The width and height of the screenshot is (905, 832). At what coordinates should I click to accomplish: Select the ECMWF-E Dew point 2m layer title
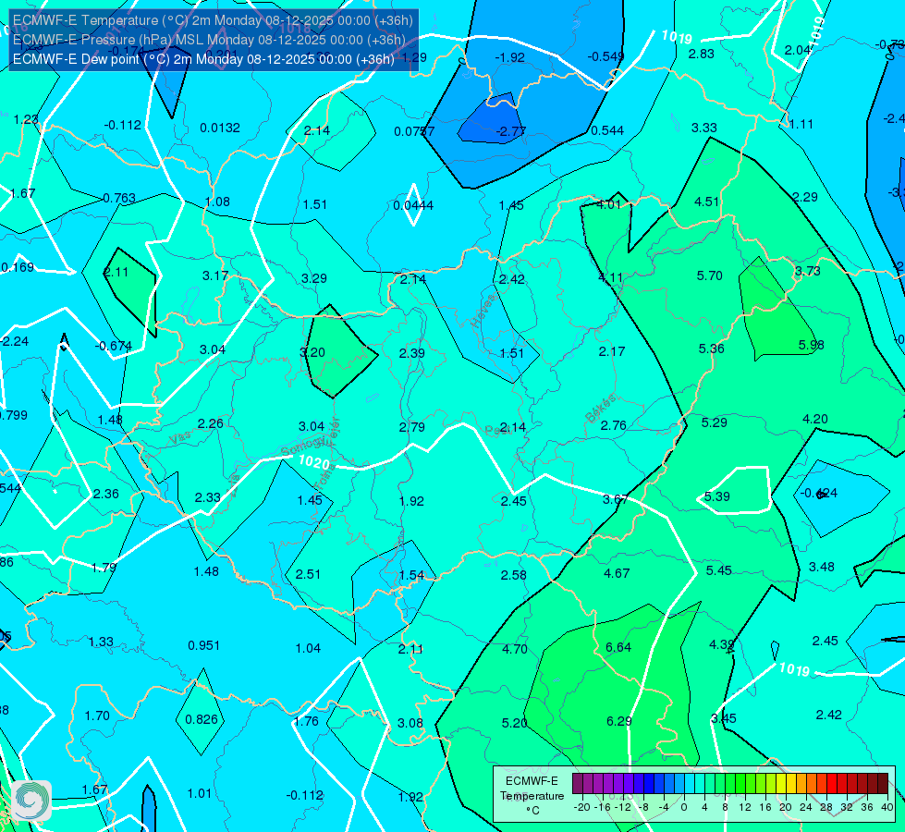[x=203, y=59]
